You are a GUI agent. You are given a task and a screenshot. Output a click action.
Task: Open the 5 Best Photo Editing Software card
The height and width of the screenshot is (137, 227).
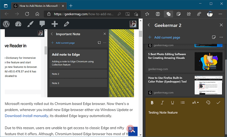click(185, 61)
